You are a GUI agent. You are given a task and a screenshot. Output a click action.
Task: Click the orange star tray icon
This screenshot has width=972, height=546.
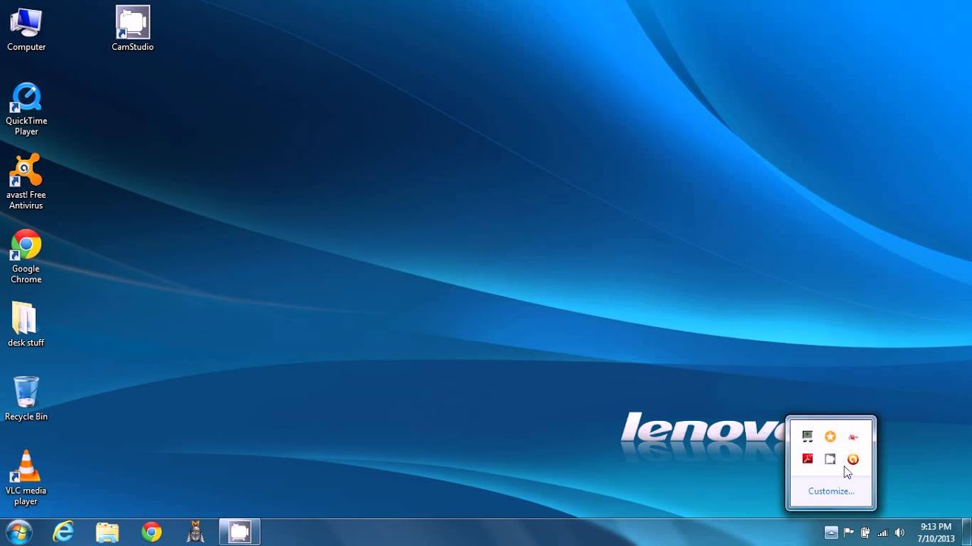point(831,437)
